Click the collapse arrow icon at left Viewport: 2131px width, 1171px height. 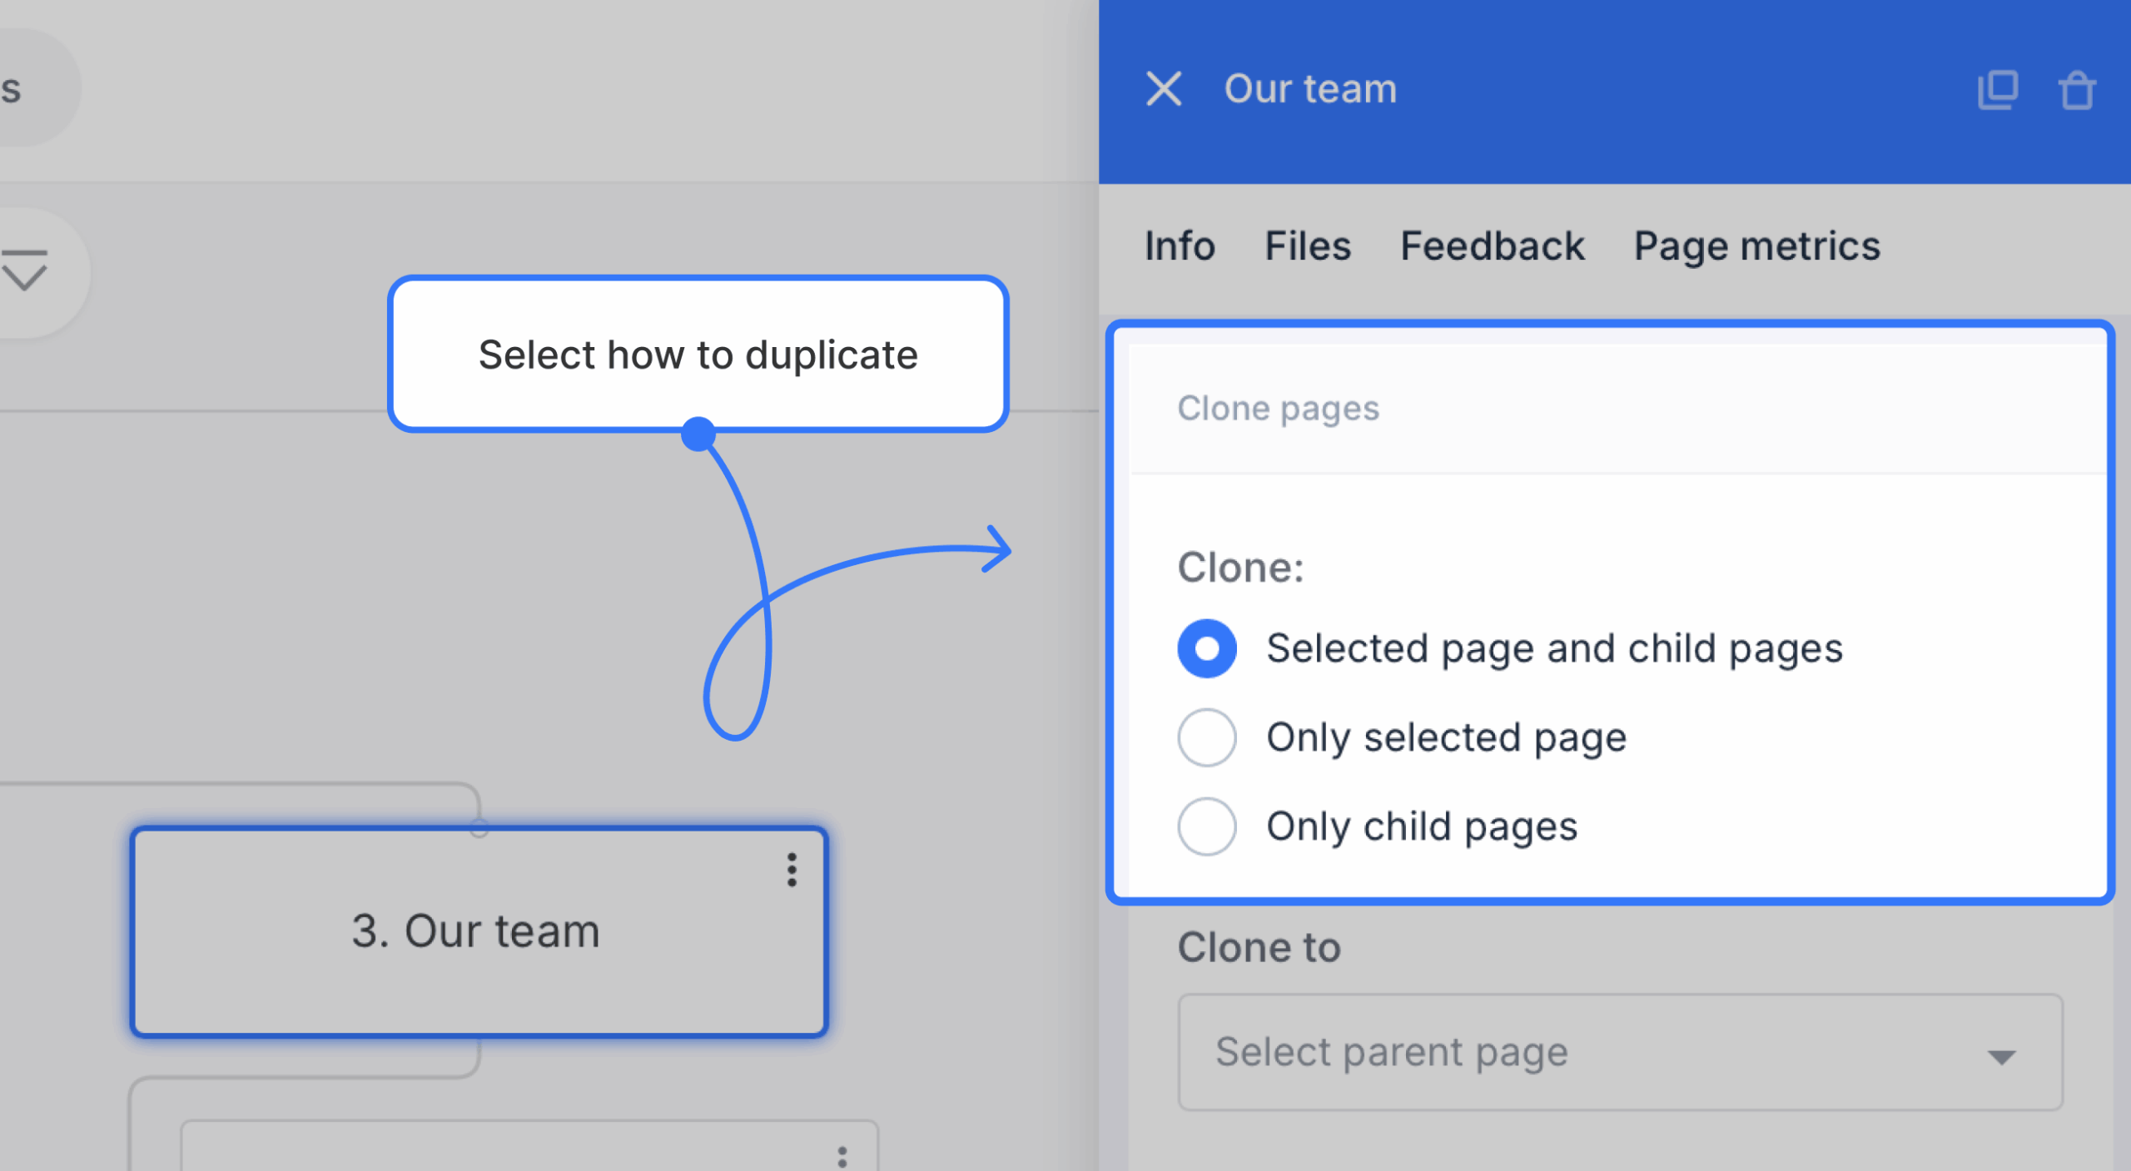click(x=23, y=270)
